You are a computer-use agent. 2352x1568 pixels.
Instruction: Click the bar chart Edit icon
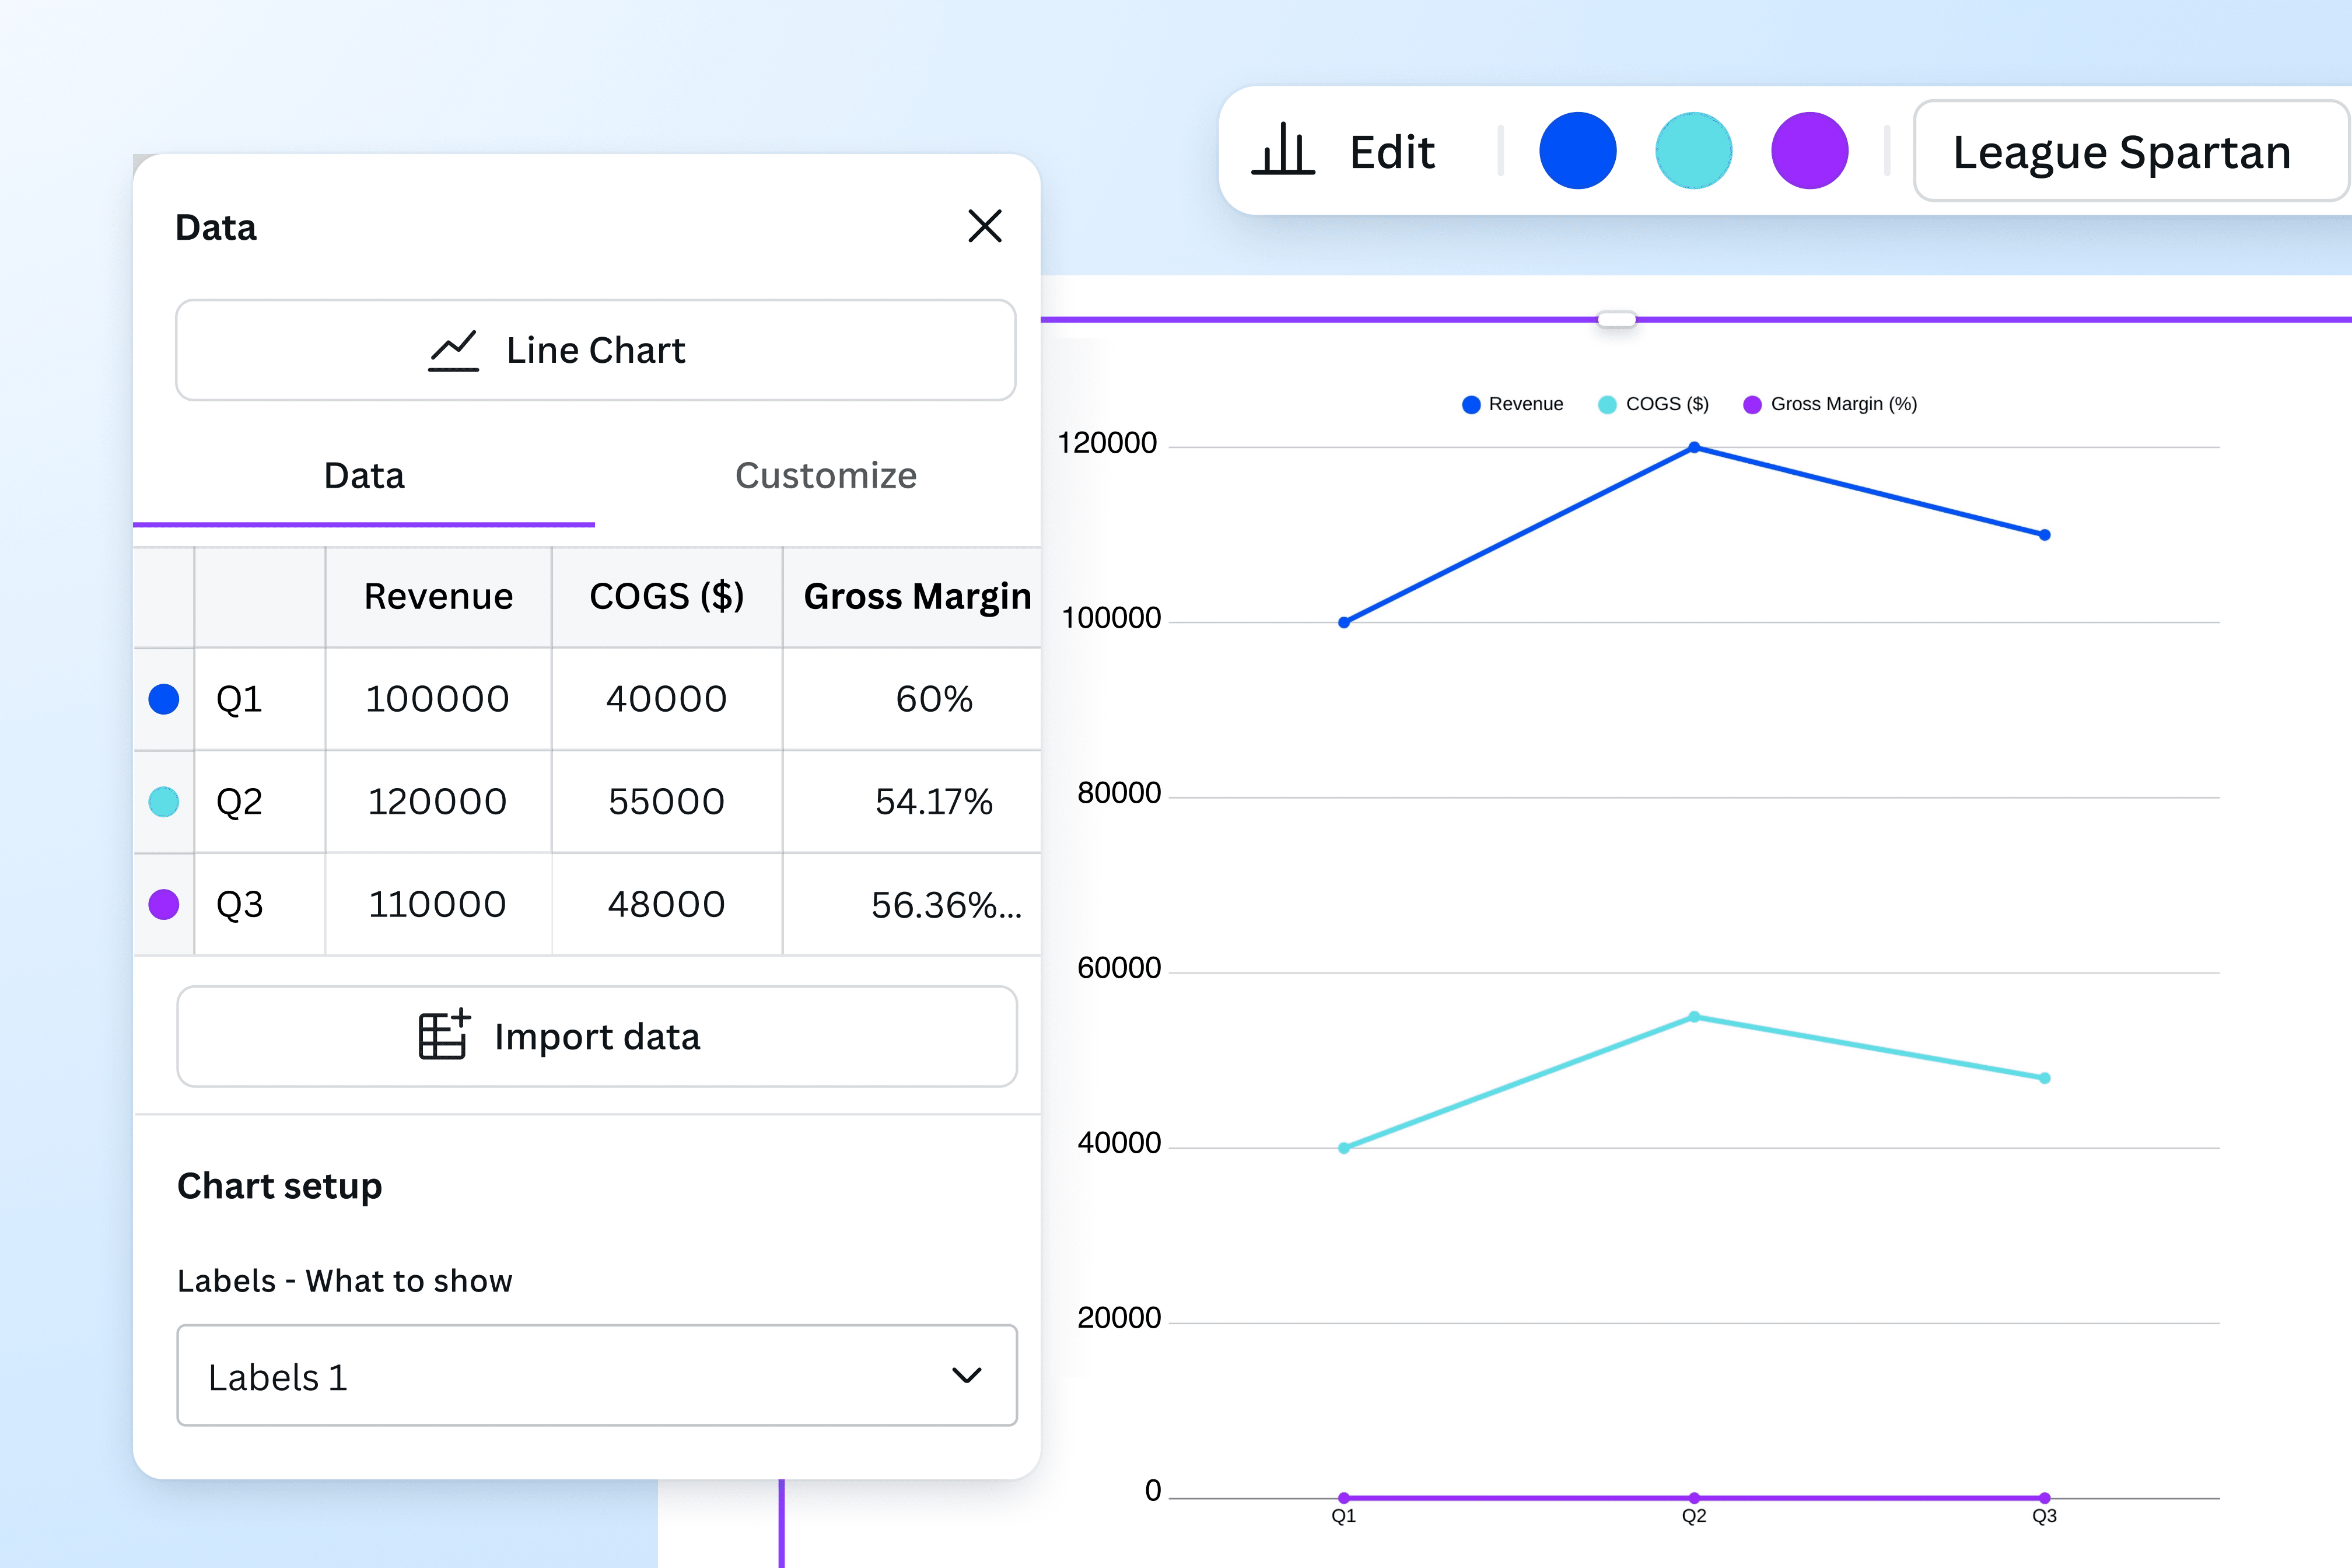coord(1283,151)
